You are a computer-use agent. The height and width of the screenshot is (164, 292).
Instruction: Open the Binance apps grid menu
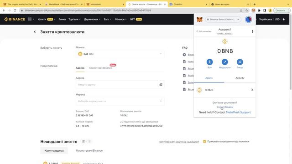30,19
